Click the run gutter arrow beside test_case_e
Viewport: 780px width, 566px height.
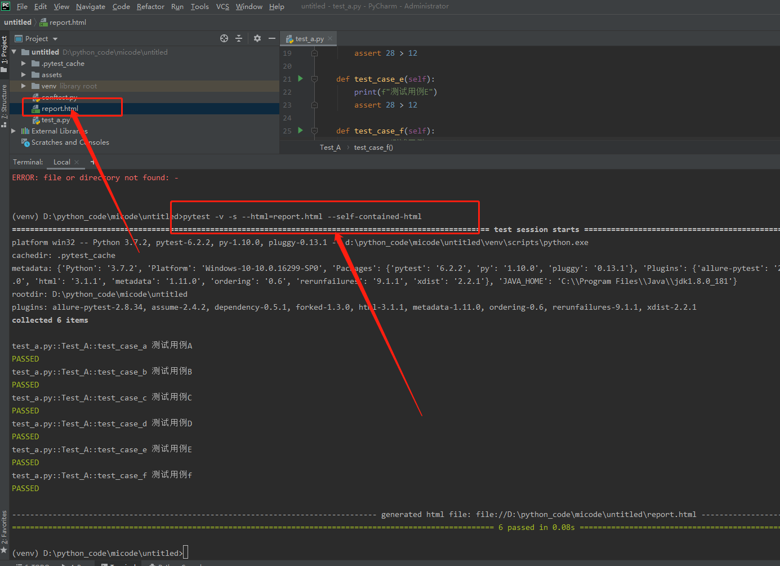pyautogui.click(x=300, y=79)
